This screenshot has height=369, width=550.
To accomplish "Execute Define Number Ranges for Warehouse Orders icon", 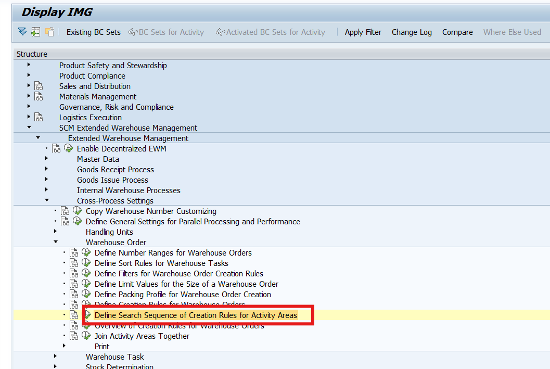I will (x=86, y=252).
